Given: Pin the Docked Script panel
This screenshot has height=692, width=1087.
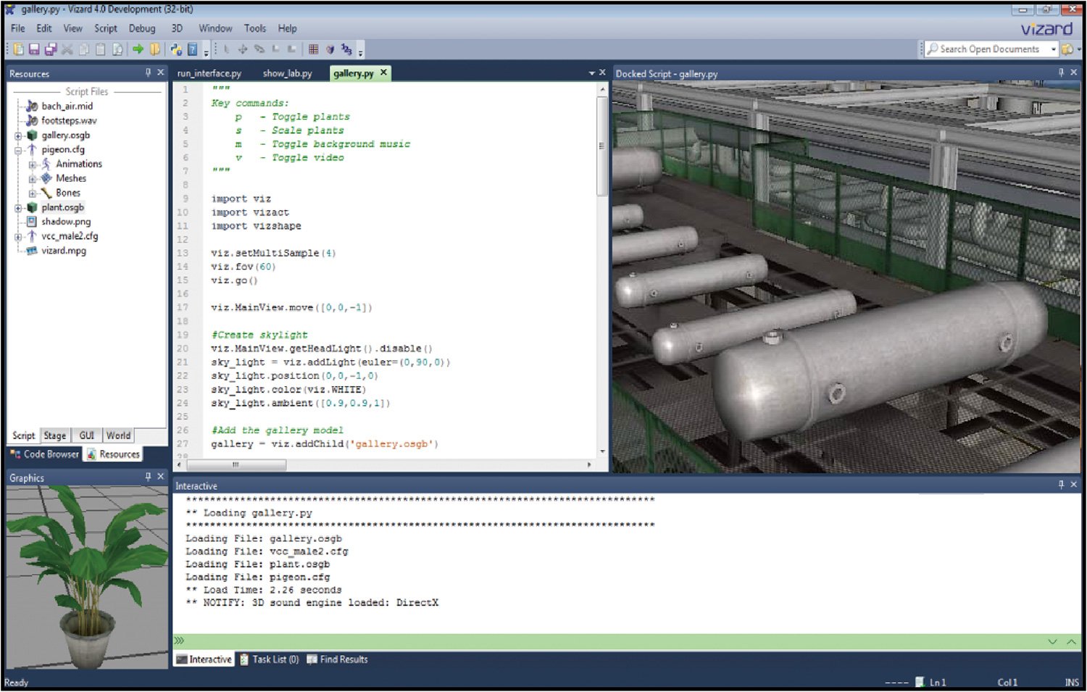Looking at the screenshot, I should (x=1061, y=72).
